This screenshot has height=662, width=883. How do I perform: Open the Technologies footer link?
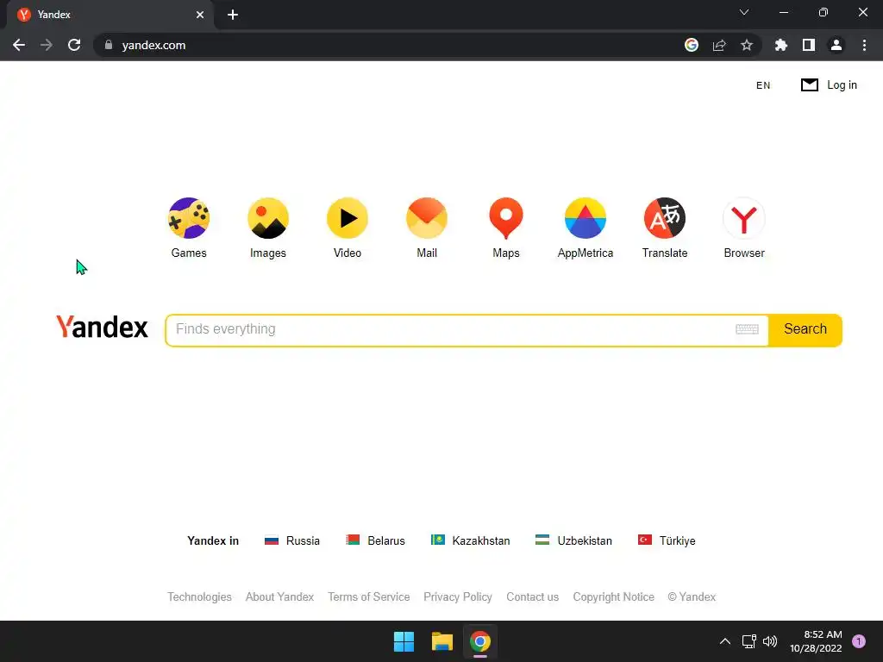pyautogui.click(x=199, y=596)
